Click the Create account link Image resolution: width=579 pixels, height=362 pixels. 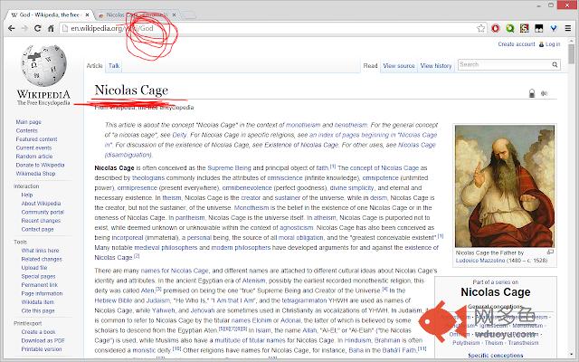point(517,44)
